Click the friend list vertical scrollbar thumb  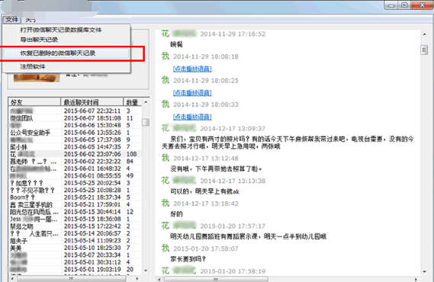coord(146,122)
